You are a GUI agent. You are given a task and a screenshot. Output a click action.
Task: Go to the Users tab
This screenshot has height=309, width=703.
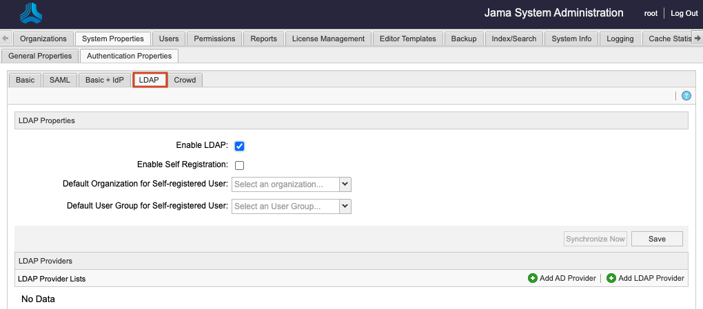pos(169,39)
